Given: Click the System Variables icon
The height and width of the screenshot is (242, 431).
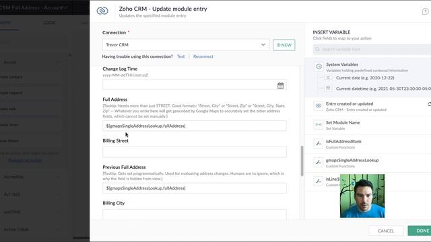Looking at the screenshot, I should point(319,67).
